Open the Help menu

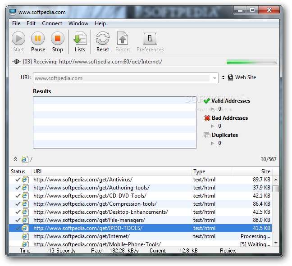click(100, 23)
